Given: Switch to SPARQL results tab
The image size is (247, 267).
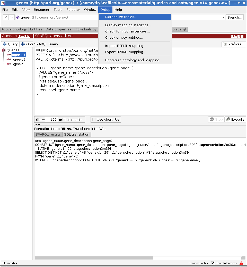Looking at the screenshot, I should click(x=48, y=135).
